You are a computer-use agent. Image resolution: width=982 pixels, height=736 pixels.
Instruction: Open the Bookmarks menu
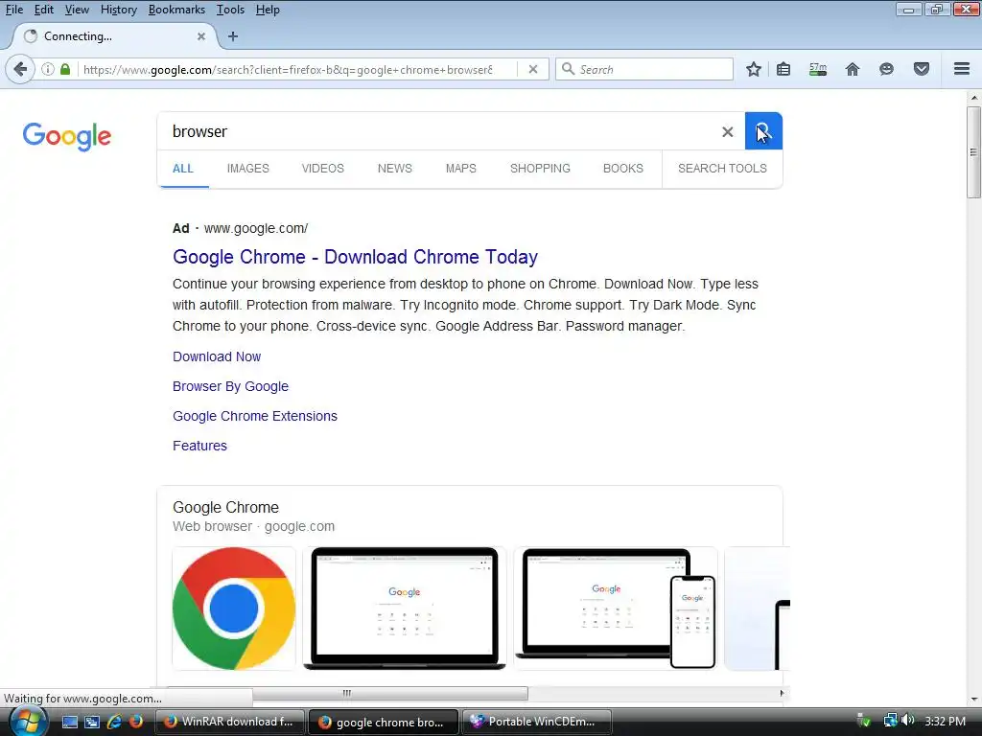click(176, 10)
